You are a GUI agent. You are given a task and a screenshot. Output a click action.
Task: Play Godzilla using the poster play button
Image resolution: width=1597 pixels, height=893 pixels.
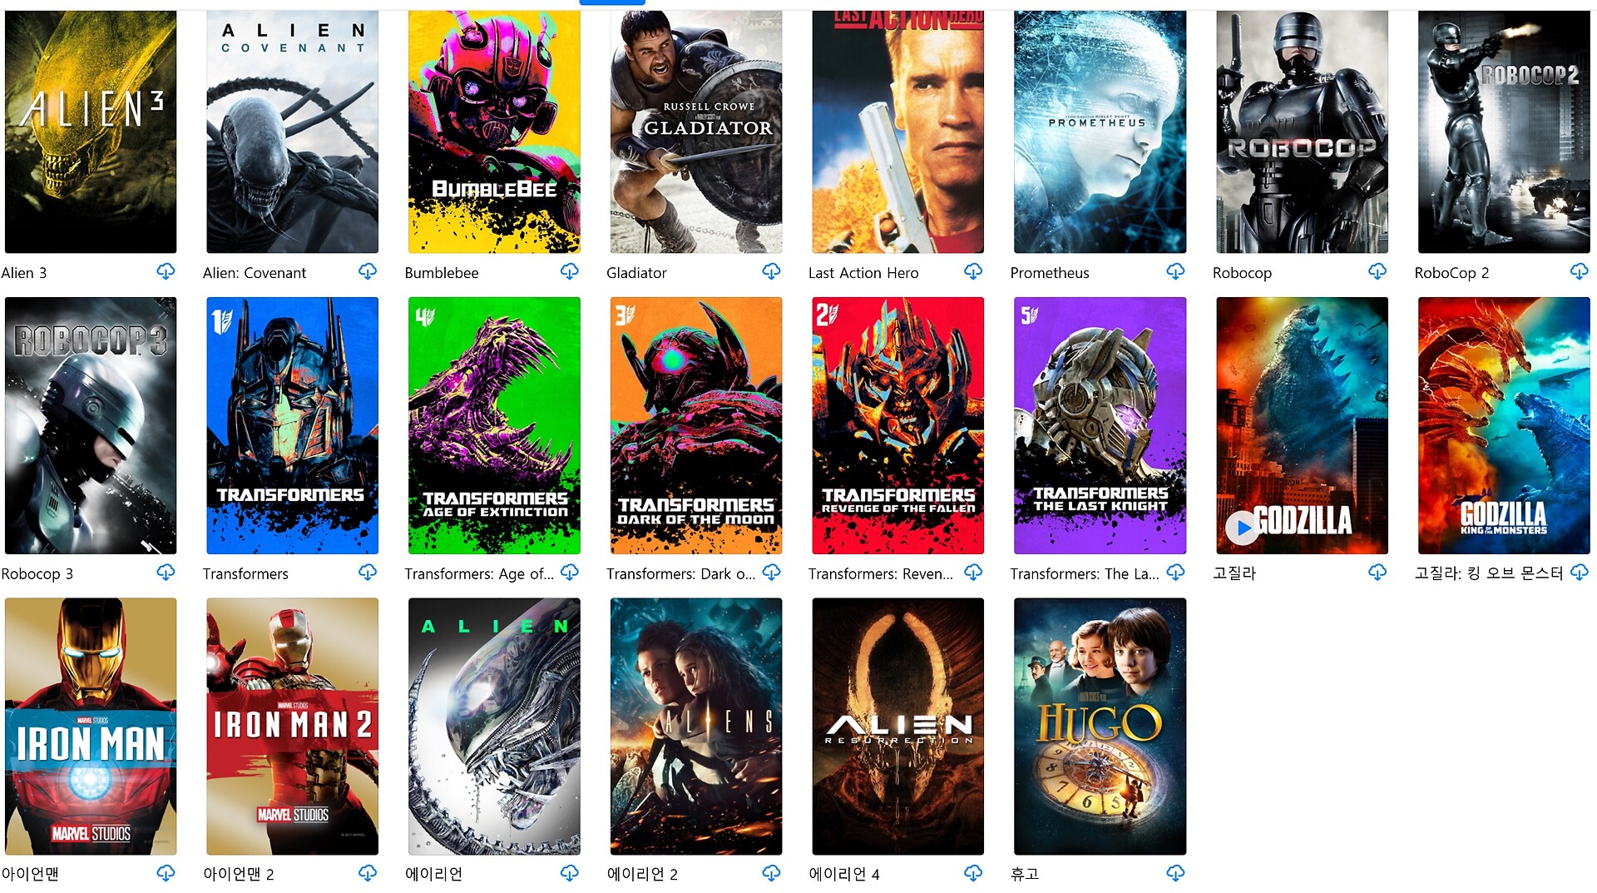pos(1243,528)
